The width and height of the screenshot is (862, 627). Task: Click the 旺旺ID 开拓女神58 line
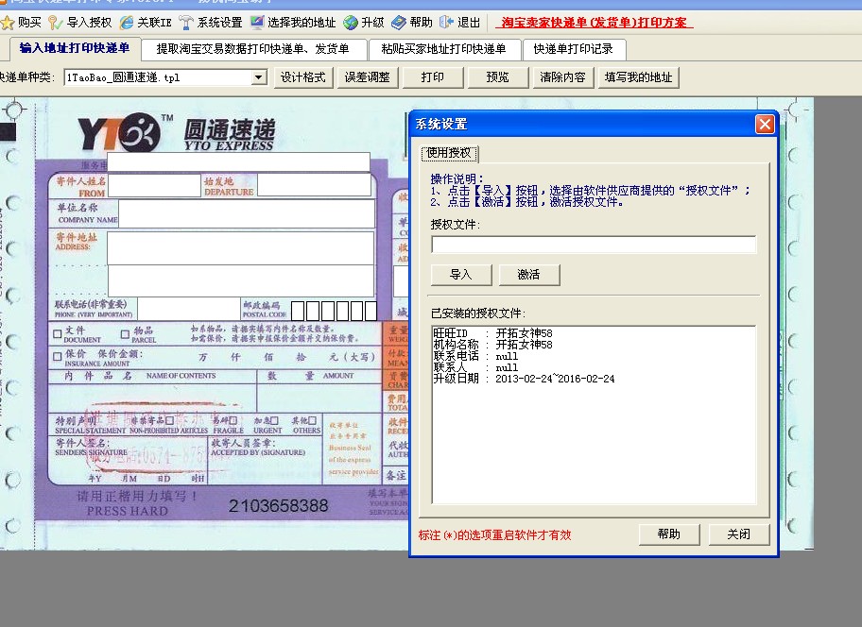click(493, 333)
